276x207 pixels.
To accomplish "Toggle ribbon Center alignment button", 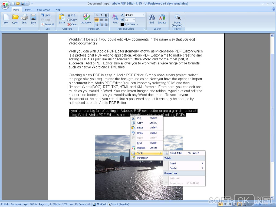I will pos(101,20).
